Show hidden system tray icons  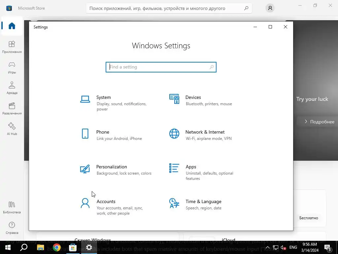tap(267, 247)
